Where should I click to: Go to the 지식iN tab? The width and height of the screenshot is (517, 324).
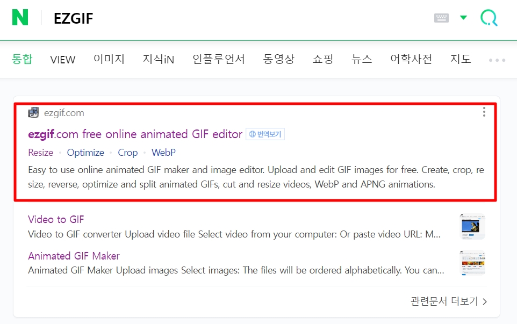158,59
